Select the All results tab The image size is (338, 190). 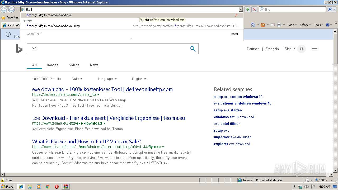pyautogui.click(x=34, y=65)
